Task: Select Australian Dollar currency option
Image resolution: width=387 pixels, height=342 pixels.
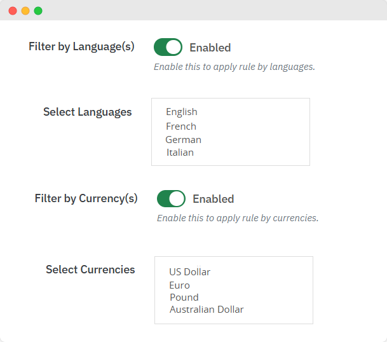Action: 207,310
